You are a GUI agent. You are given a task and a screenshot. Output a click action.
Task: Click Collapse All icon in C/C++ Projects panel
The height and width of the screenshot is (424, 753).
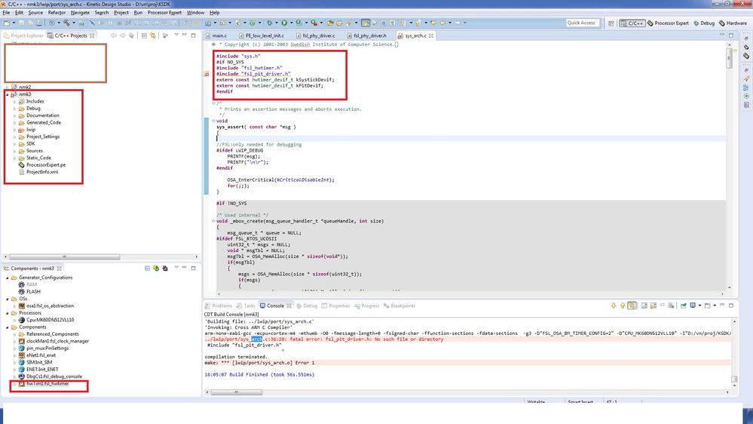point(144,35)
